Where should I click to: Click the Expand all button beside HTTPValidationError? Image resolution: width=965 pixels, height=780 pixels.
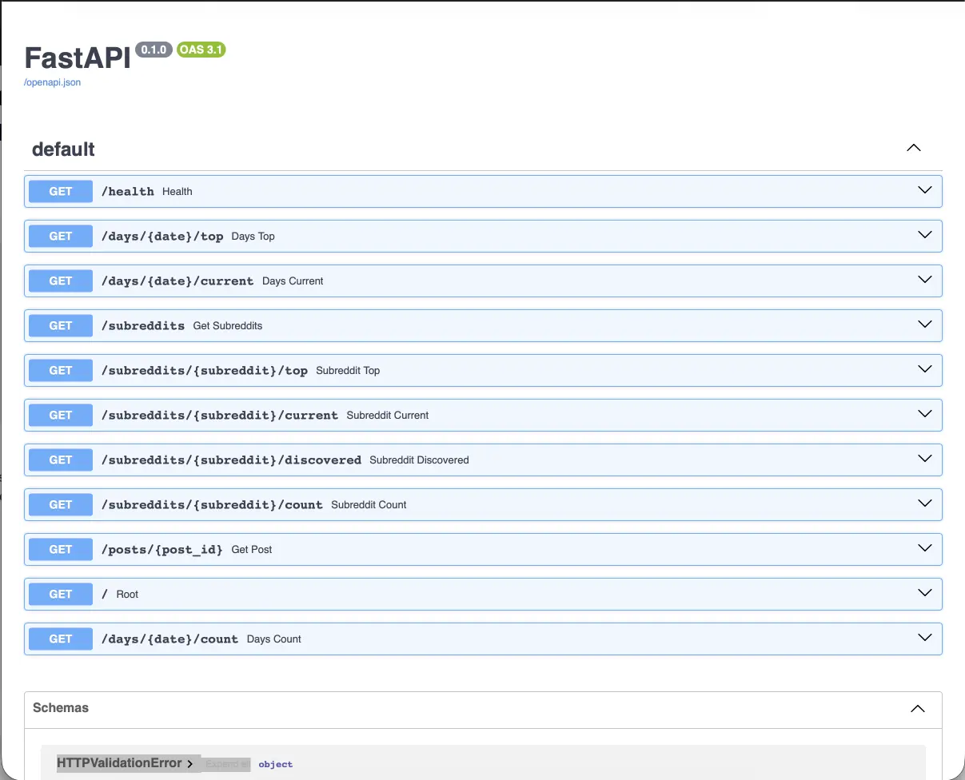tap(228, 764)
